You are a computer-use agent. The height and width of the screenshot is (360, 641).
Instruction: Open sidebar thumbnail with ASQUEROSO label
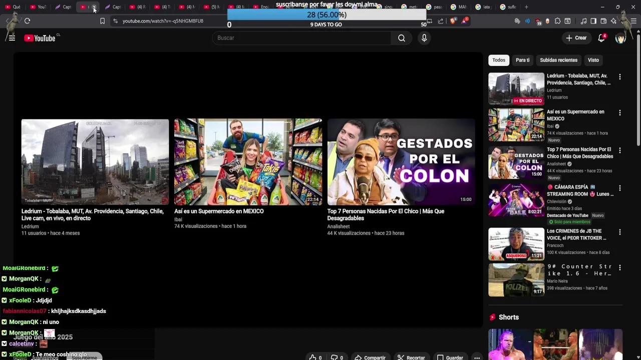coord(516,244)
